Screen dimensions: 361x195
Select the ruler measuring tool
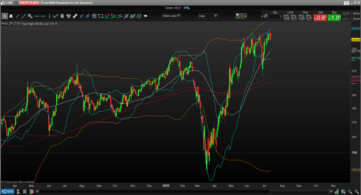point(75,16)
